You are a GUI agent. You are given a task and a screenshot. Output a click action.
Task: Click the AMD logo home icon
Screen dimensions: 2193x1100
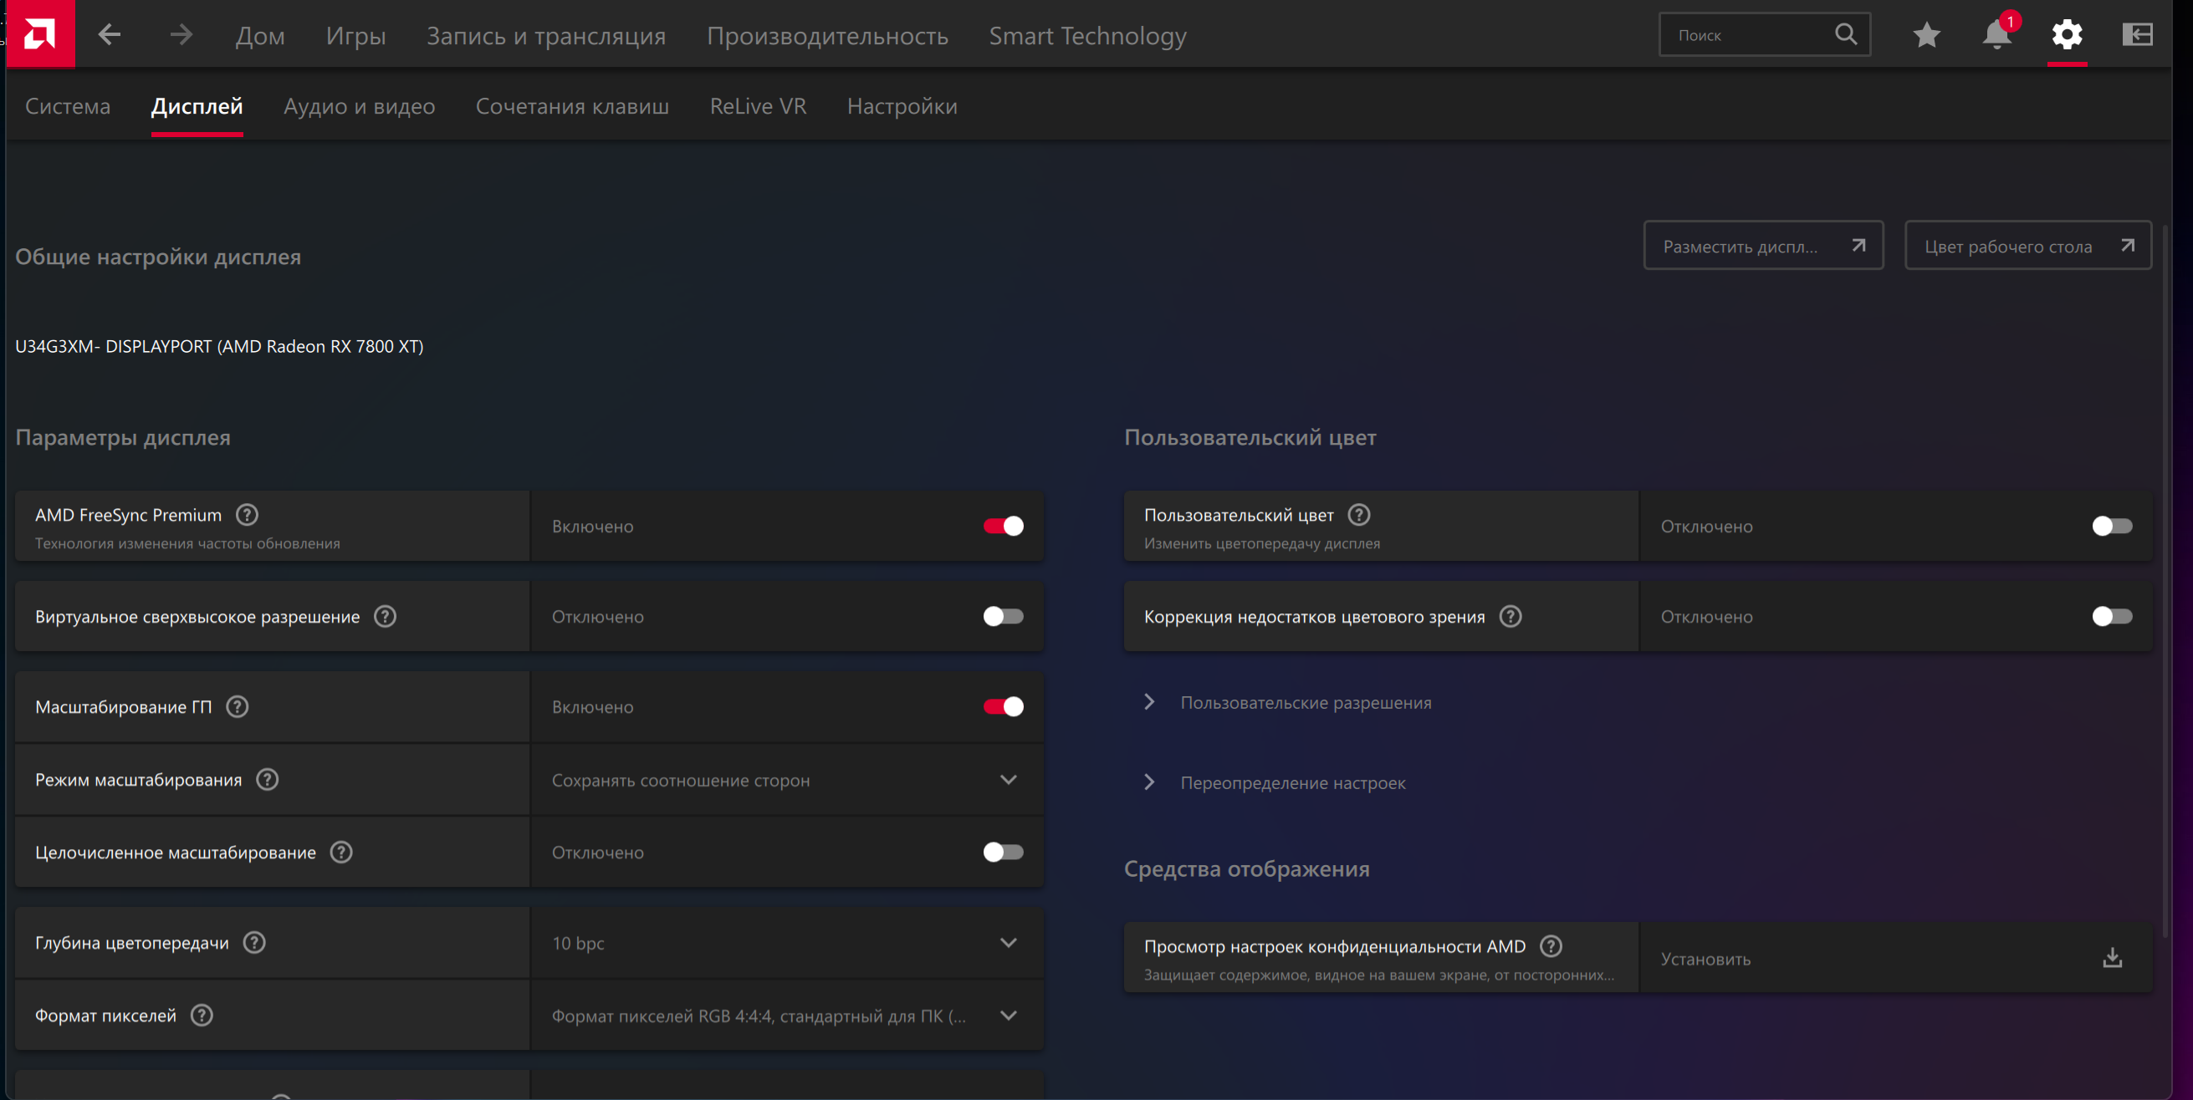tap(39, 34)
